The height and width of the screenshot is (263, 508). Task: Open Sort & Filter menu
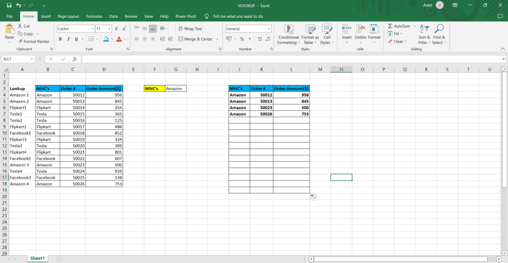click(x=424, y=35)
